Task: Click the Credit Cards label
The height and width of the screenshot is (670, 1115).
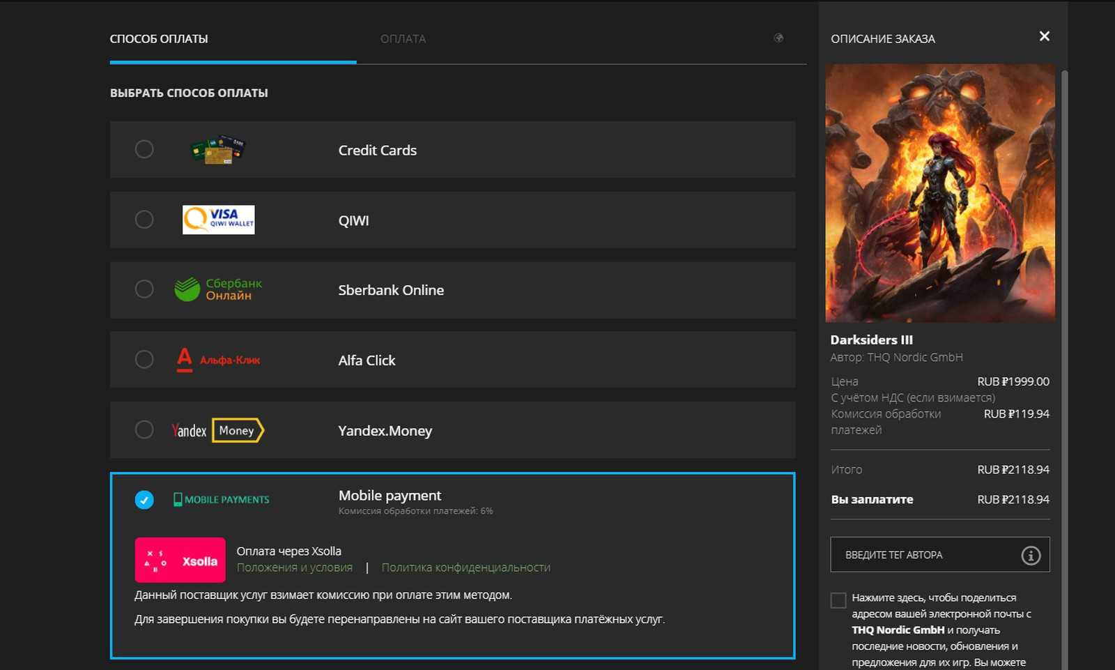Action: tap(378, 150)
